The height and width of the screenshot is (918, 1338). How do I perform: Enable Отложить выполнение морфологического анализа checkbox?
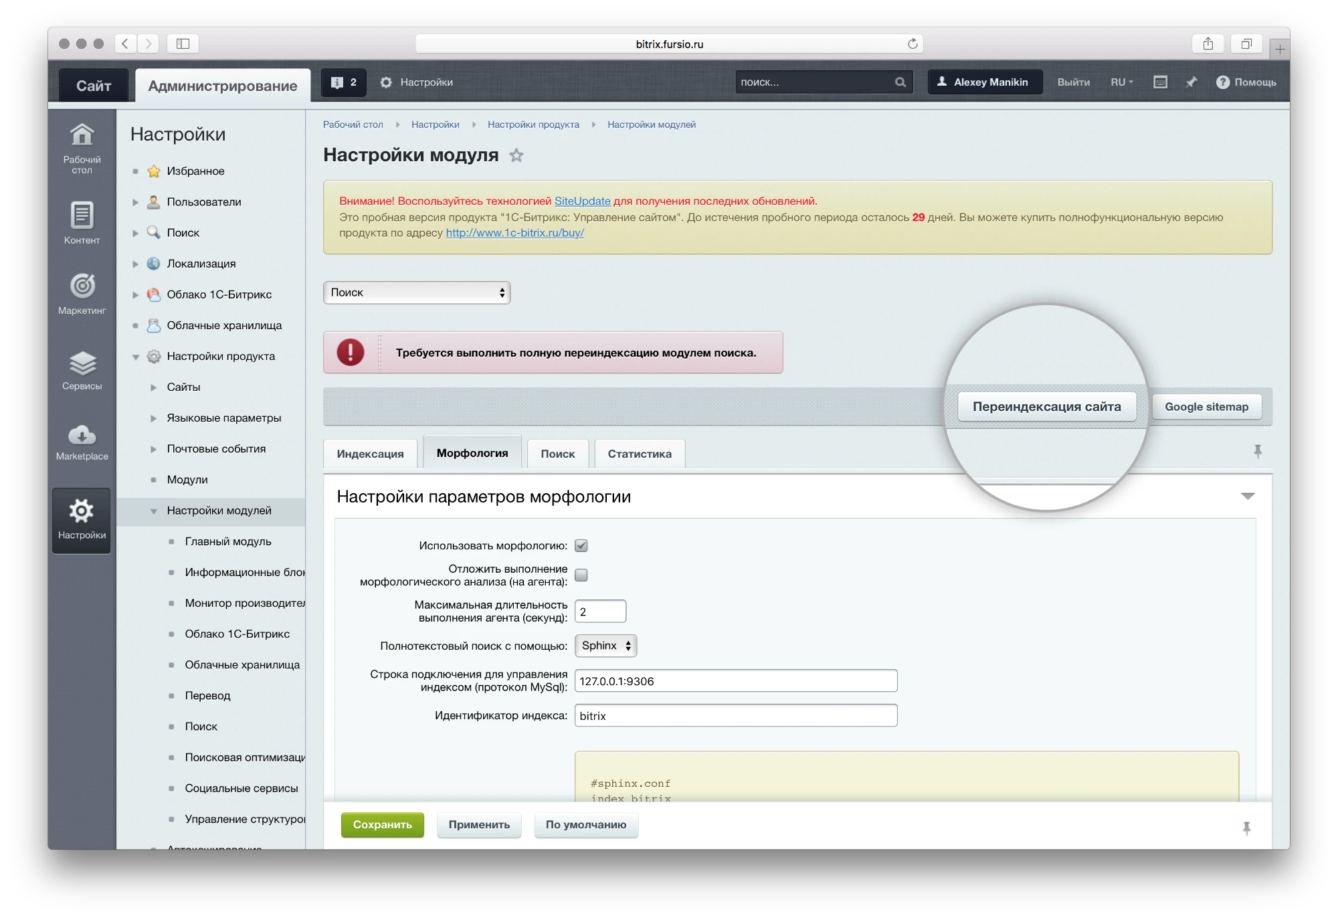tap(581, 575)
